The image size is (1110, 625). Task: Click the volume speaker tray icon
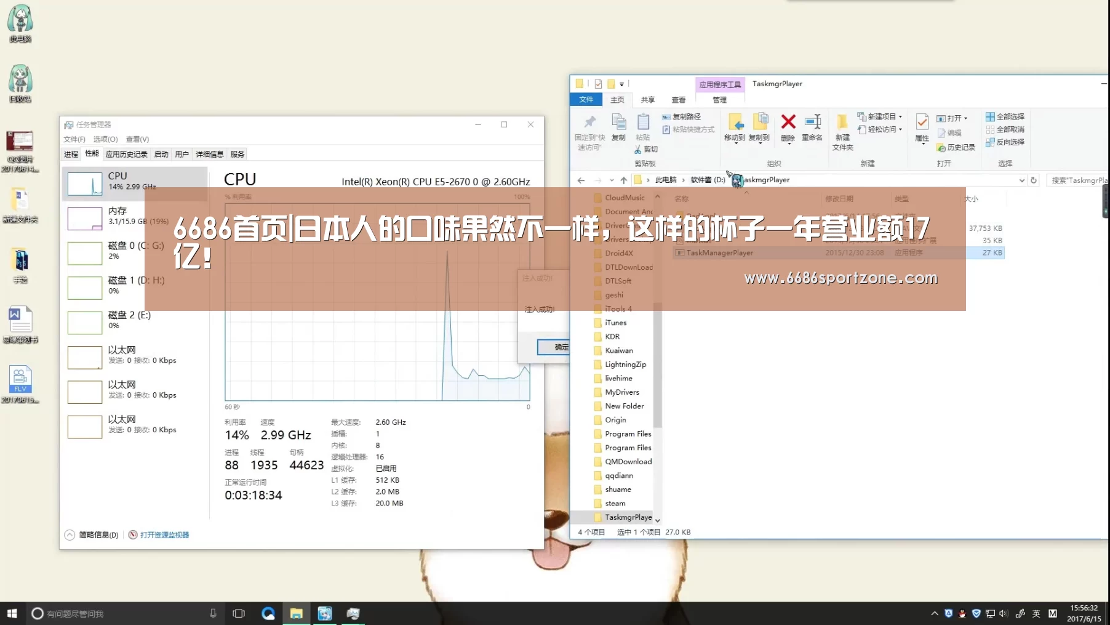(1004, 613)
